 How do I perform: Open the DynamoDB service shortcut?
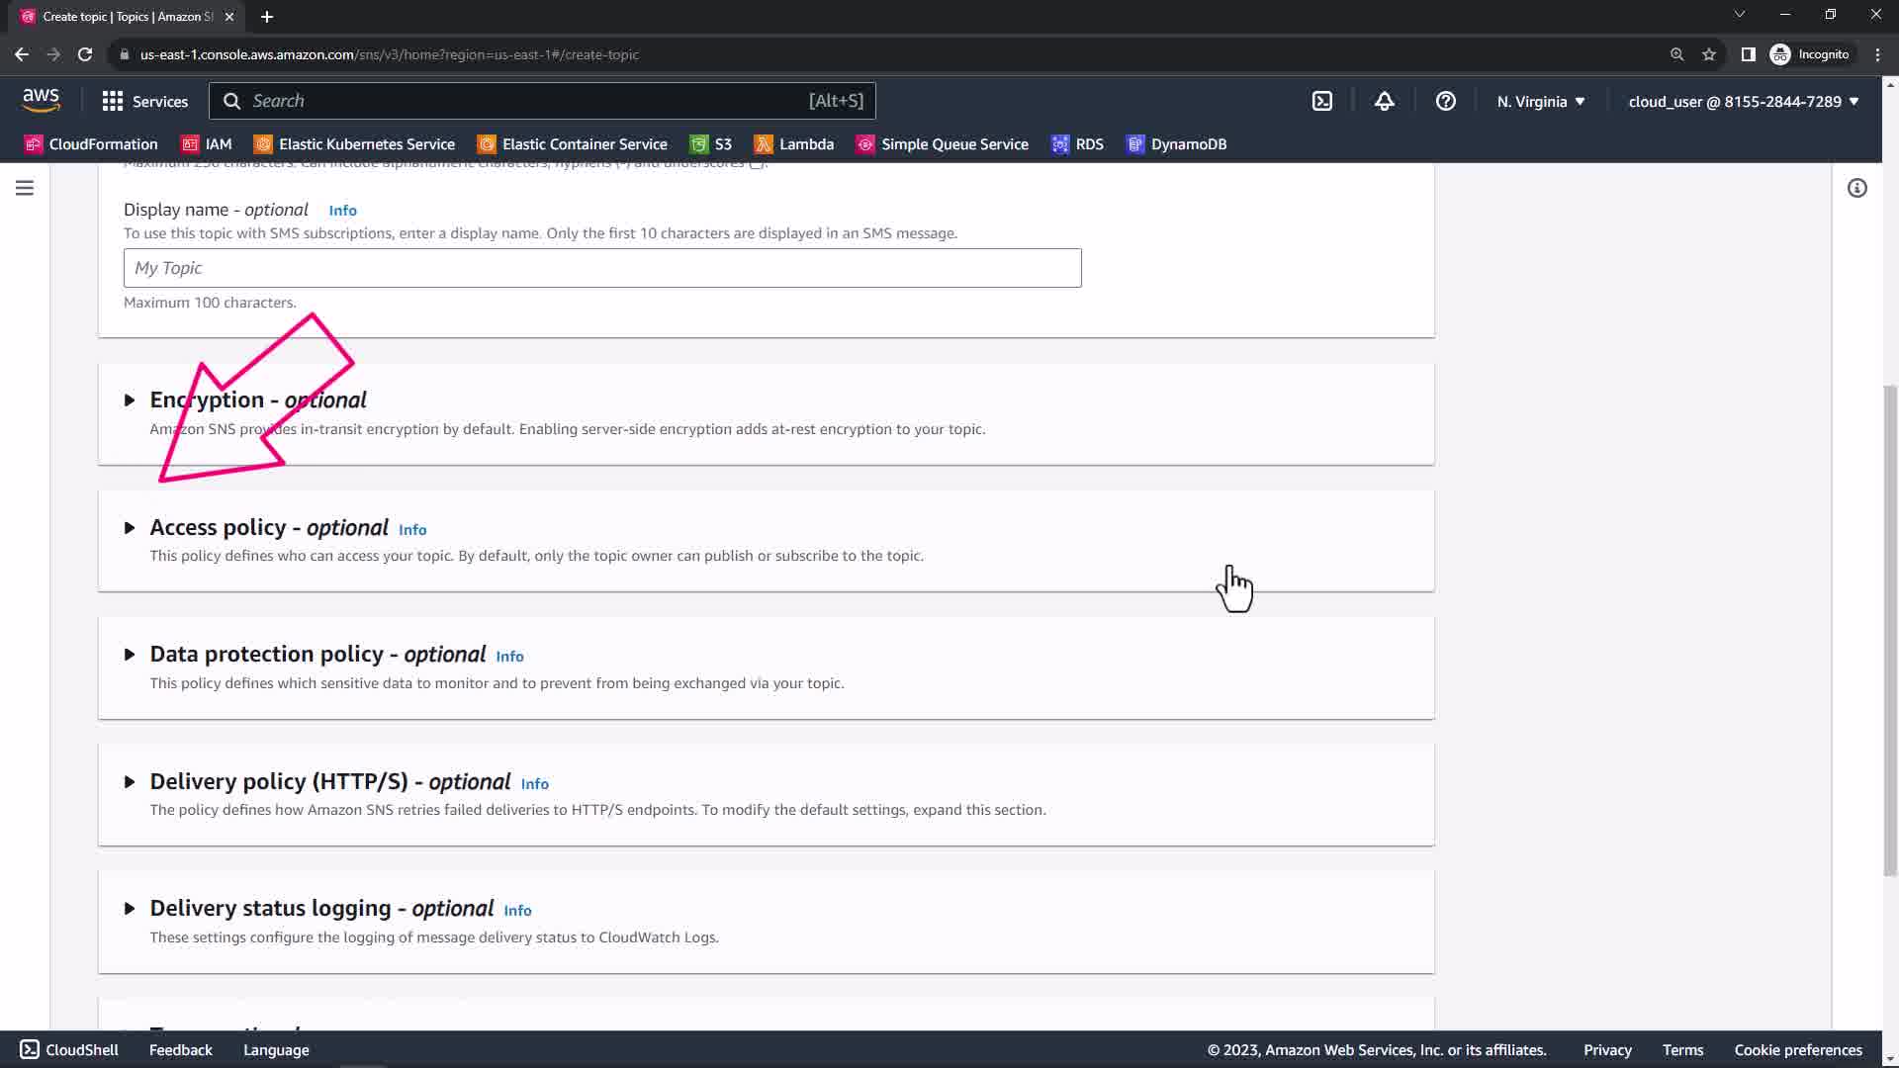pos(1176,144)
